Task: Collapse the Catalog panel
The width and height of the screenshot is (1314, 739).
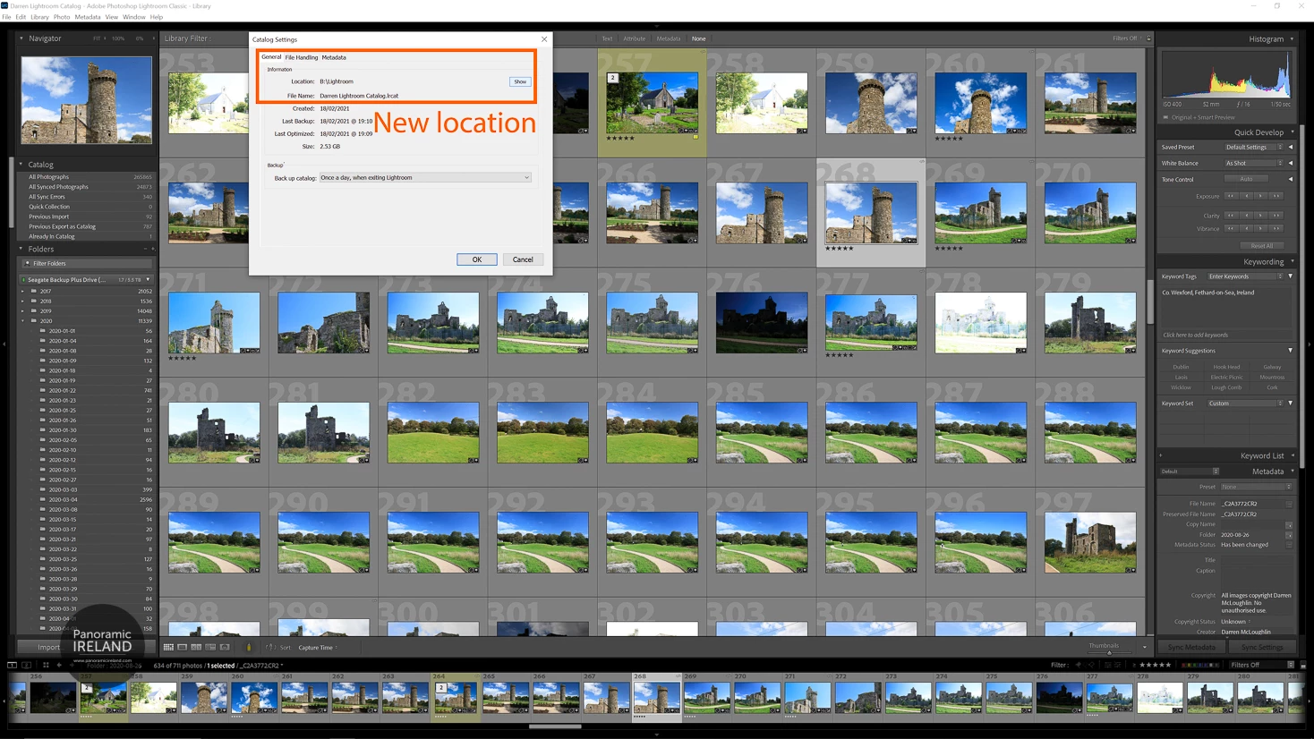Action: click(x=21, y=165)
